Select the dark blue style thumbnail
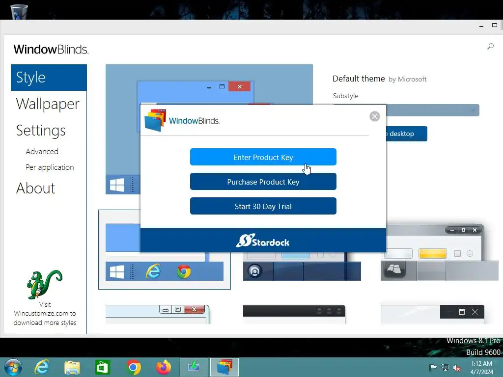Screen dimensions: 503x377 click(302, 267)
